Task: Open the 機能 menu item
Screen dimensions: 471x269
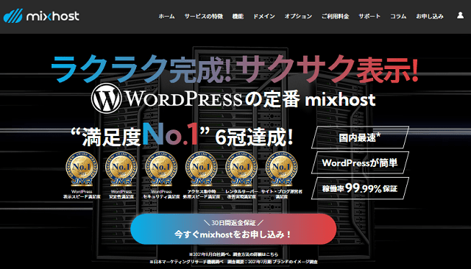Action: 238,16
